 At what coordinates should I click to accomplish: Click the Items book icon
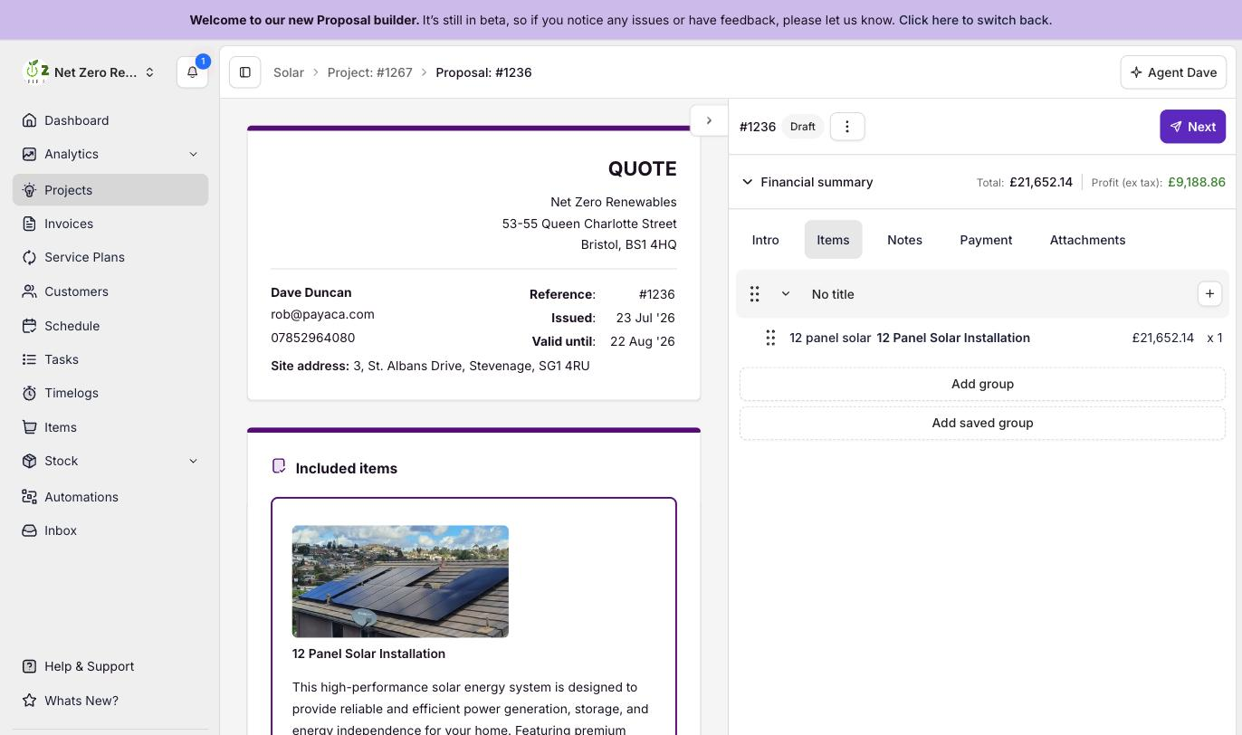[30, 427]
